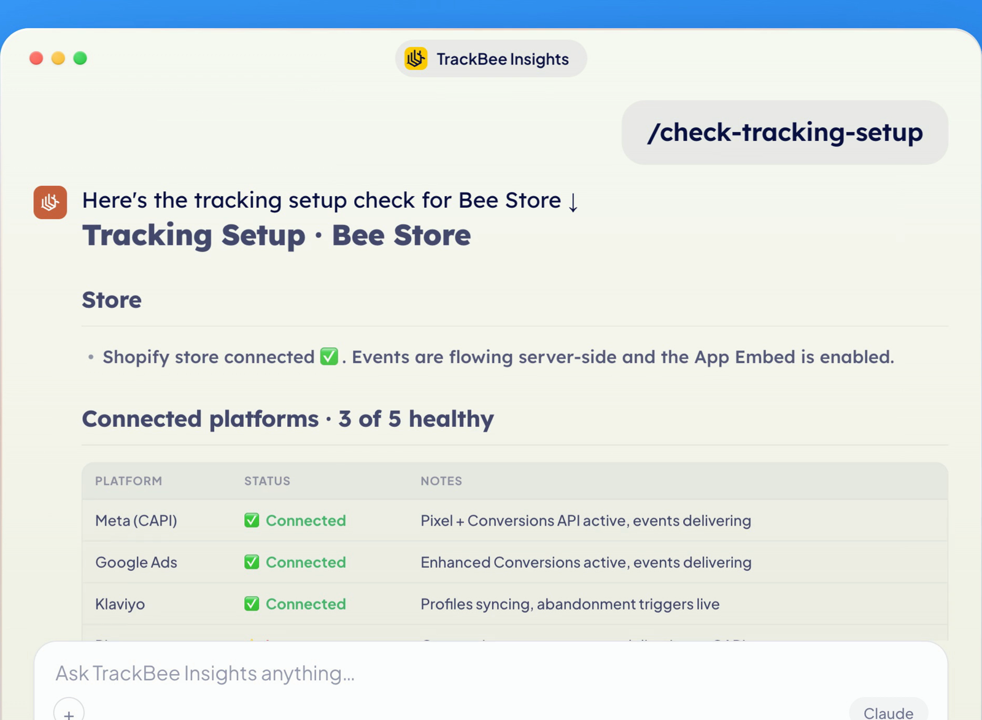Screen dimensions: 982x720
Task: Select the Google Ads platform cell
Action: [x=136, y=562]
